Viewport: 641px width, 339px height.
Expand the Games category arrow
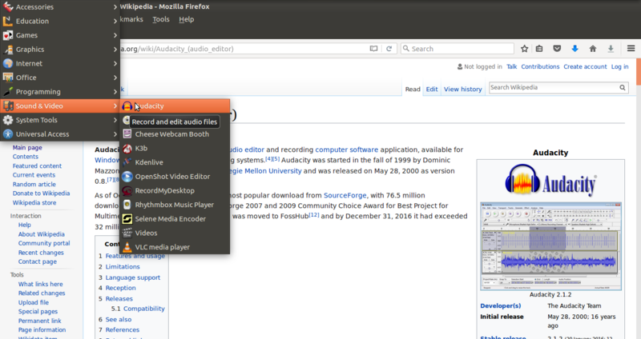tap(115, 35)
